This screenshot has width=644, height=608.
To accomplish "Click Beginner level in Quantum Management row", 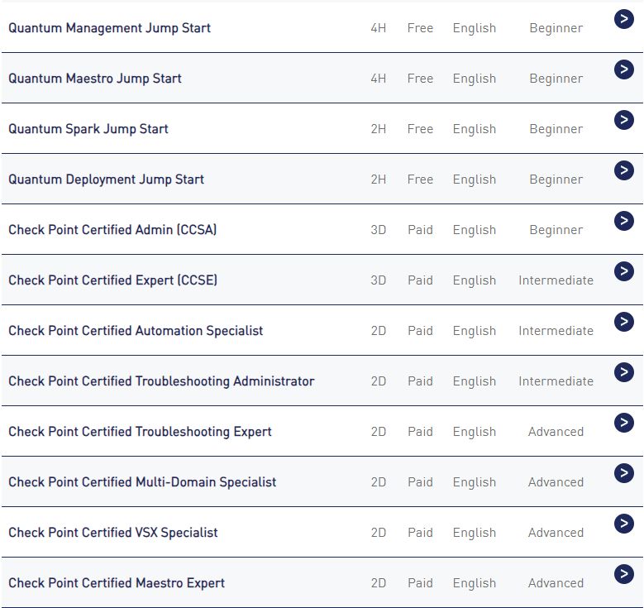I will 556,28.
